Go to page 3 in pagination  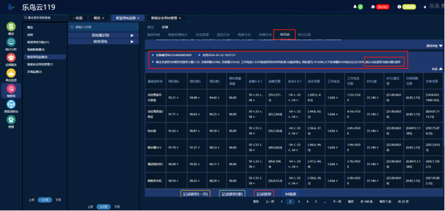[298, 202]
